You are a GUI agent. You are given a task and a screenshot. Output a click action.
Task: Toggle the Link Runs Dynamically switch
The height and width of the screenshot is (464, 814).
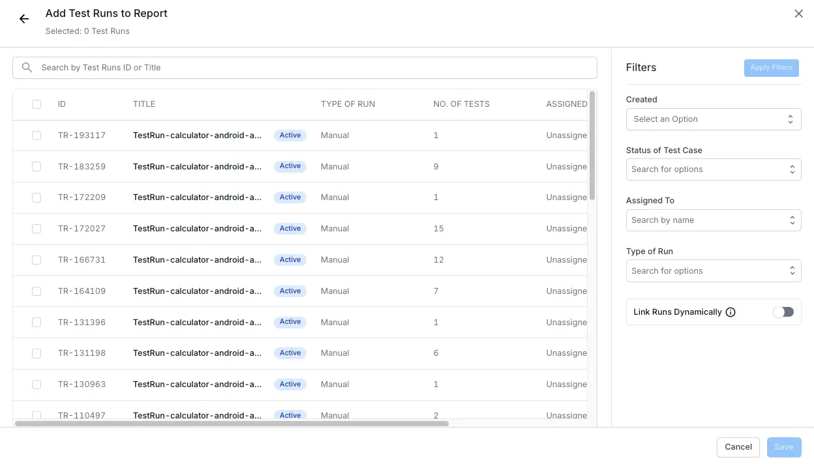pyautogui.click(x=783, y=312)
